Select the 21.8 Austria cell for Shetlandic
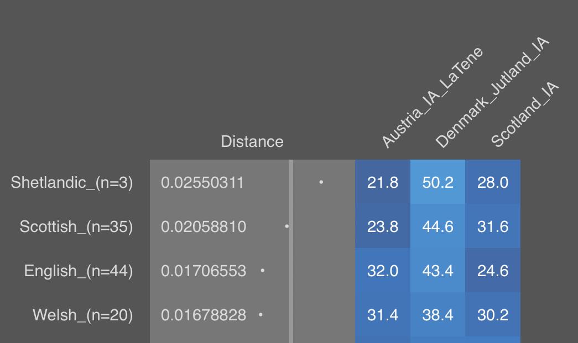The image size is (578, 343). pos(383,182)
